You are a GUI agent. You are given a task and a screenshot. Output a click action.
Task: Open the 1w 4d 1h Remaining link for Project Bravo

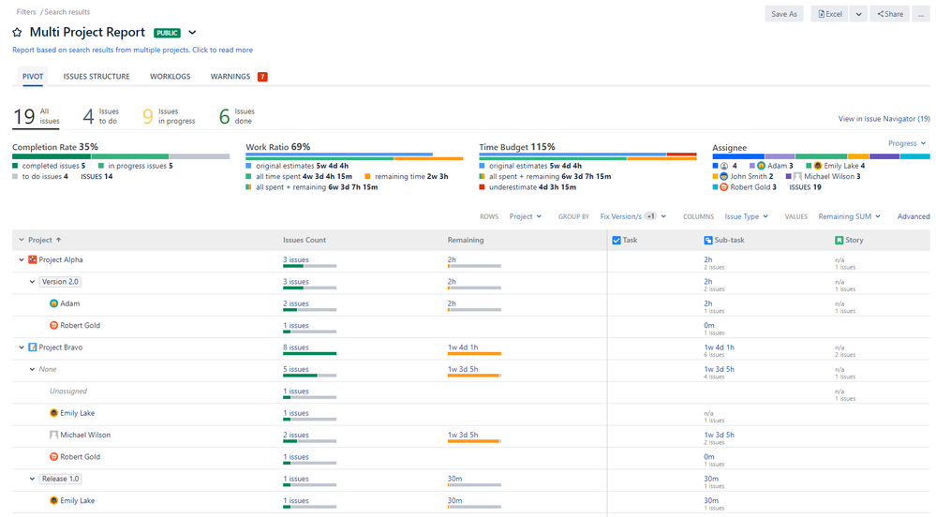[463, 347]
